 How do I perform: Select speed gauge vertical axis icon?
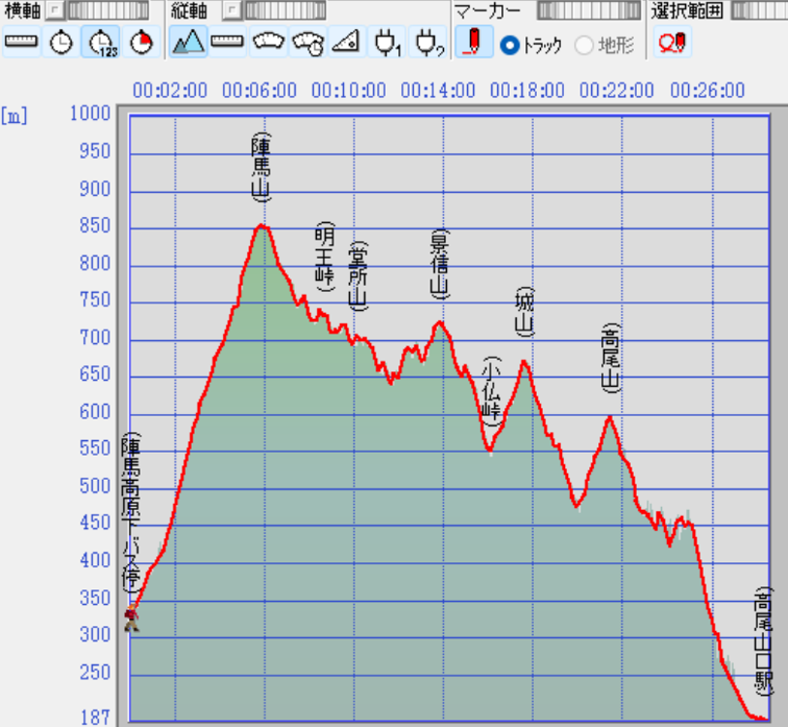268,43
